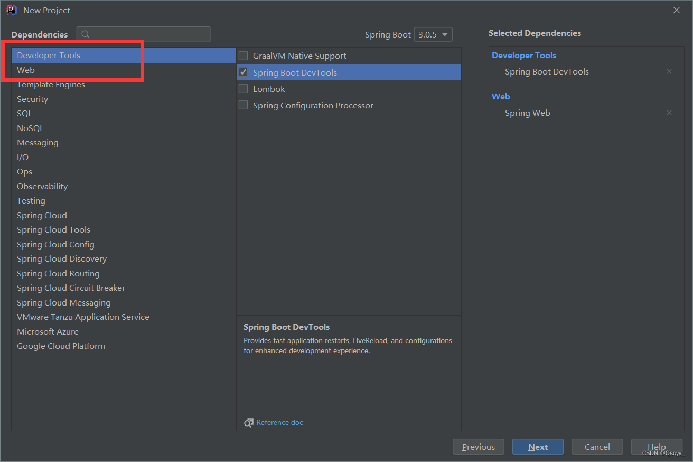This screenshot has width=693, height=462.
Task: Click the search magnifier icon in Dependencies field
Action: pos(86,34)
